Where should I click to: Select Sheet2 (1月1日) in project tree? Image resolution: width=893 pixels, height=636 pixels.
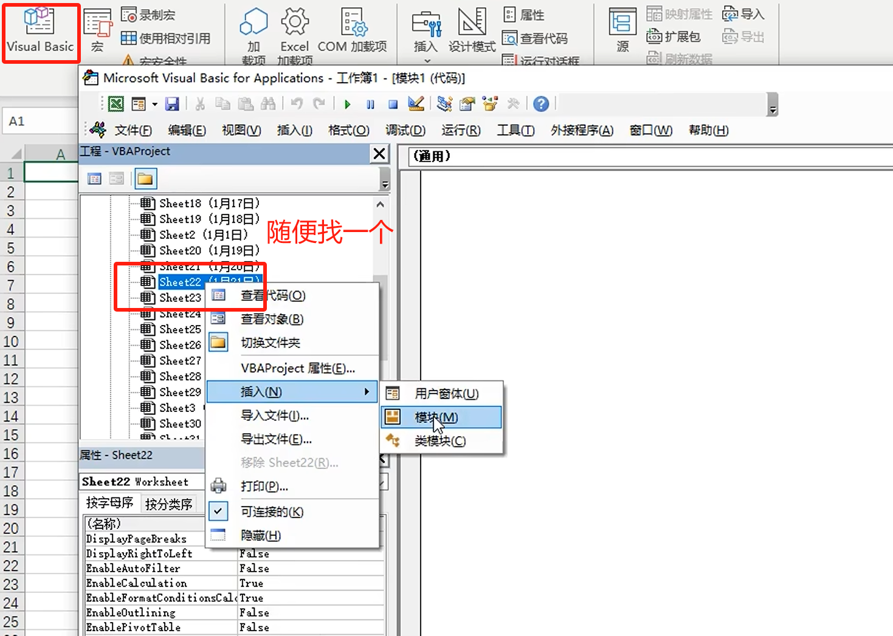pos(194,234)
